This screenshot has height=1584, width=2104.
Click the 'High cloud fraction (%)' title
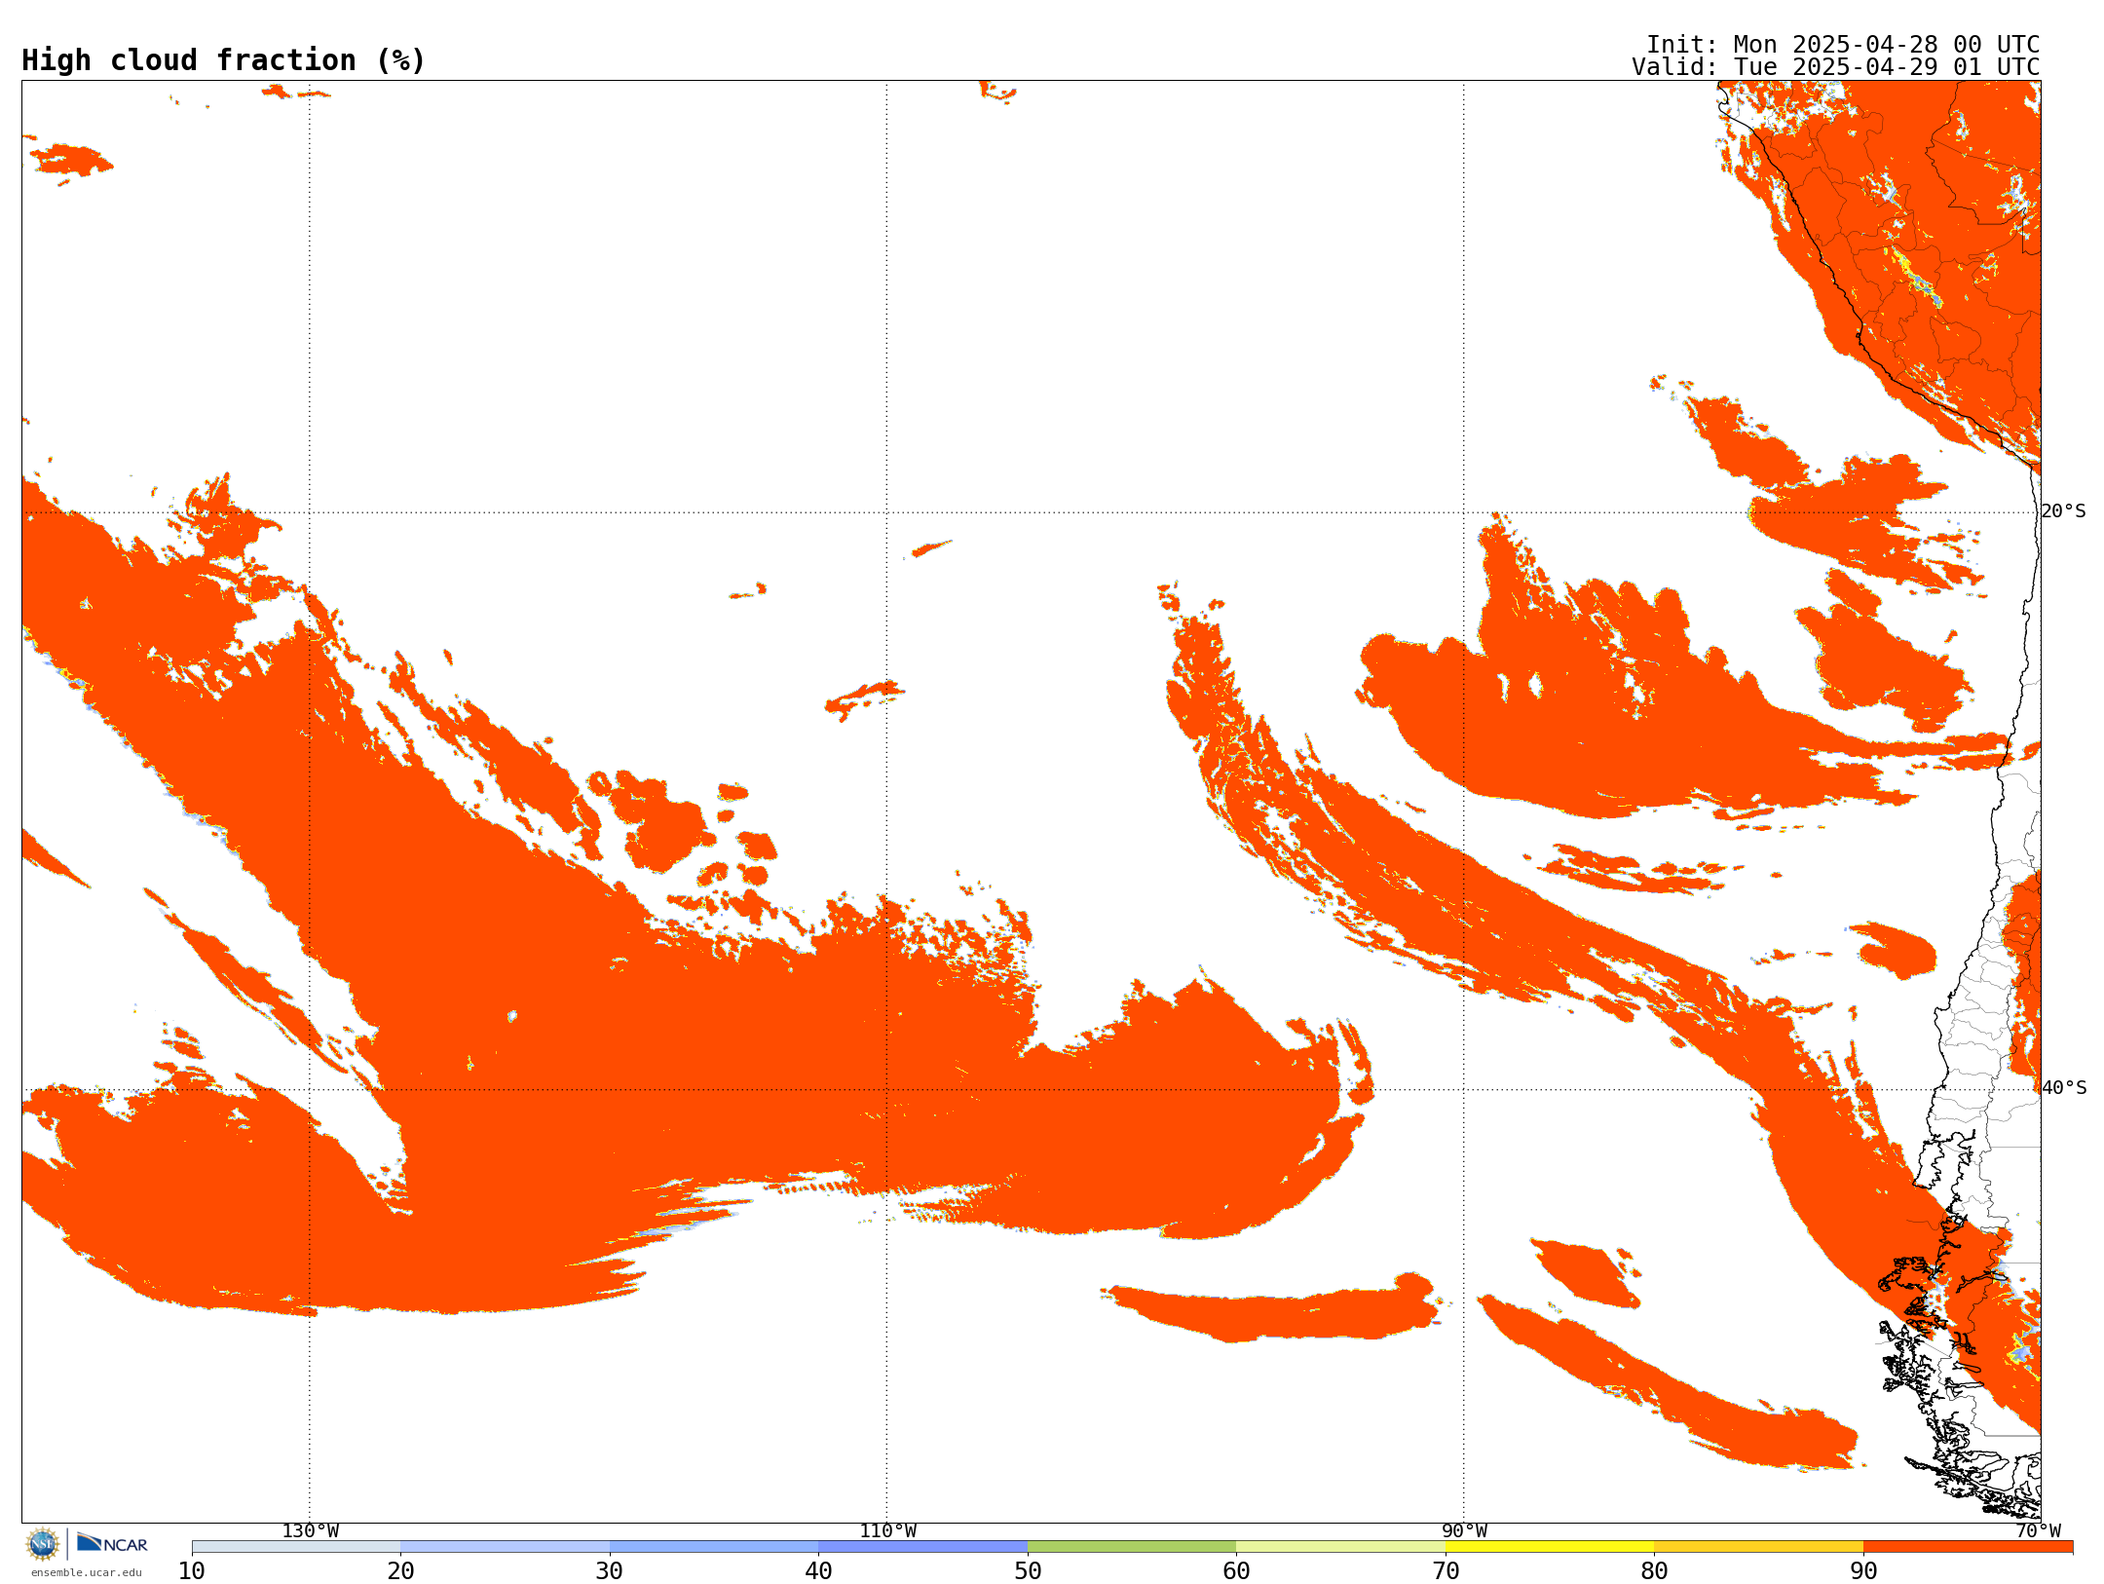click(223, 60)
